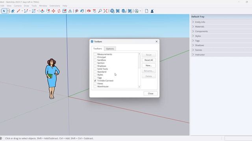Viewport: 252px width, 141px height.
Task: Open the account icon dropdown arrow
Action: pos(140,11)
